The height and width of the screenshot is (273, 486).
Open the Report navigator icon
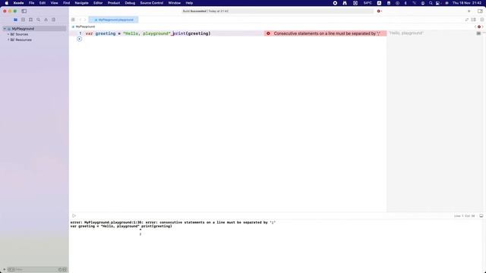(54, 20)
